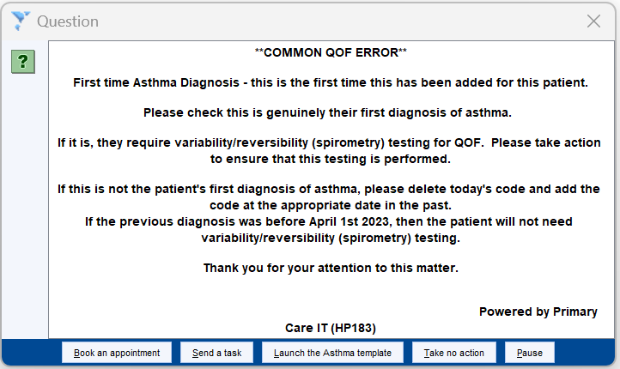Pick Take no action
This screenshot has width=620, height=369.
tap(454, 353)
